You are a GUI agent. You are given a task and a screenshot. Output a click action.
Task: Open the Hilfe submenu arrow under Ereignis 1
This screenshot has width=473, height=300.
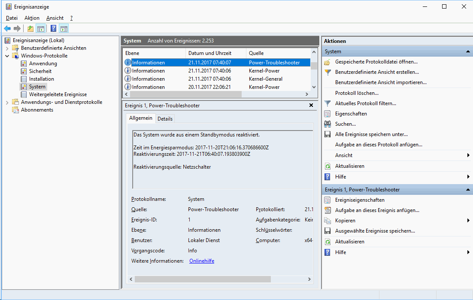pyautogui.click(x=468, y=252)
